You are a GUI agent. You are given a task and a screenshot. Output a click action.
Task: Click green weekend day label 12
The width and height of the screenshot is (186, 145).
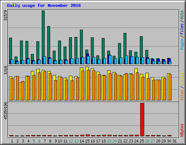pos(71,141)
